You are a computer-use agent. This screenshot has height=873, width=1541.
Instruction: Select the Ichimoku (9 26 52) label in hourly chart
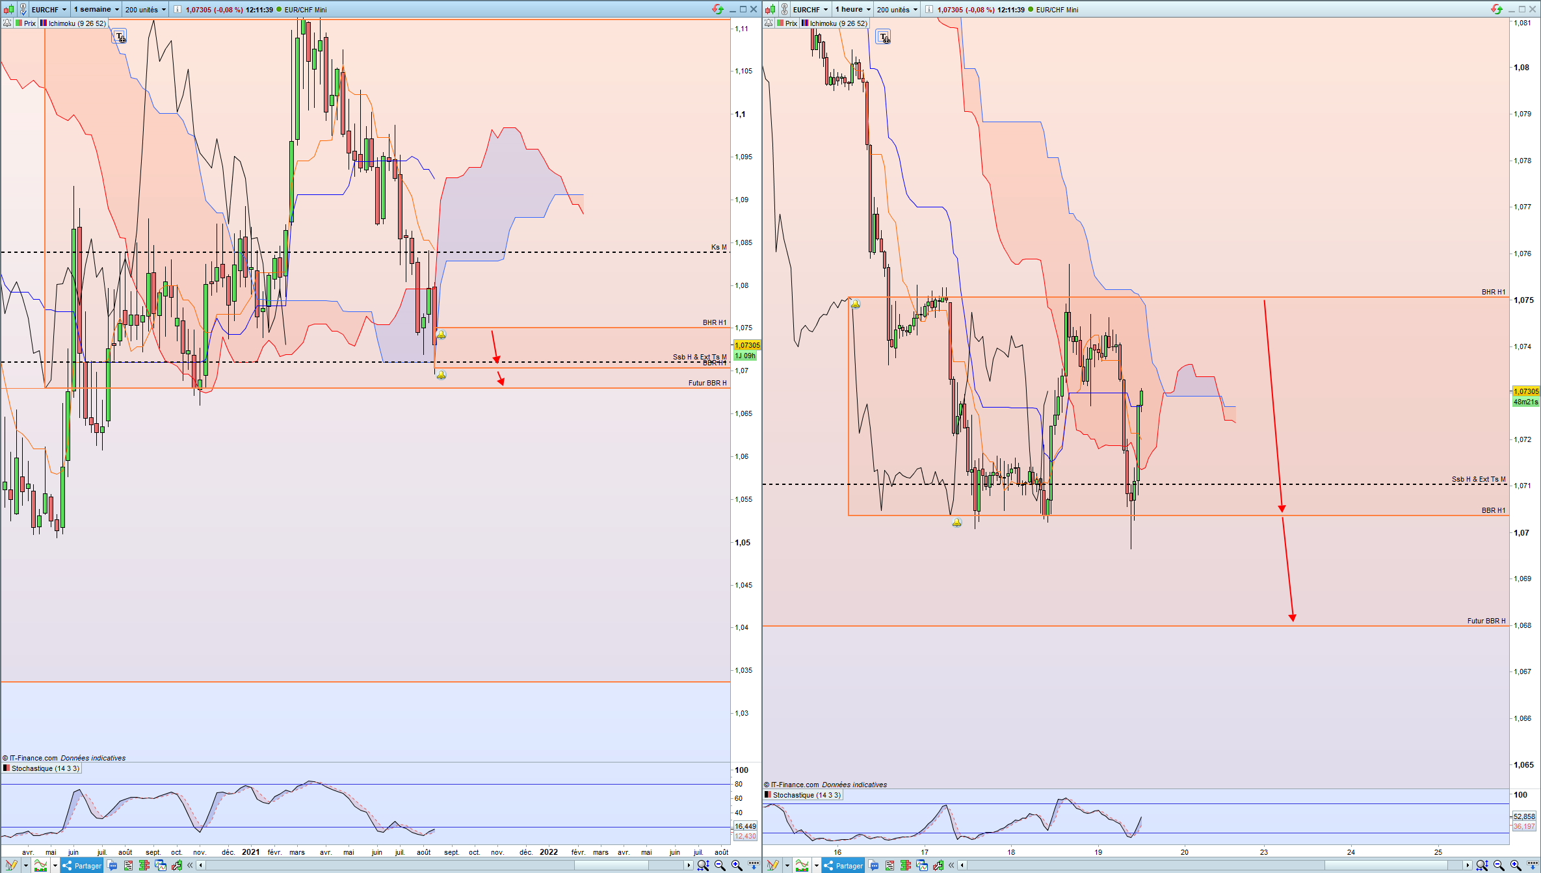click(834, 23)
